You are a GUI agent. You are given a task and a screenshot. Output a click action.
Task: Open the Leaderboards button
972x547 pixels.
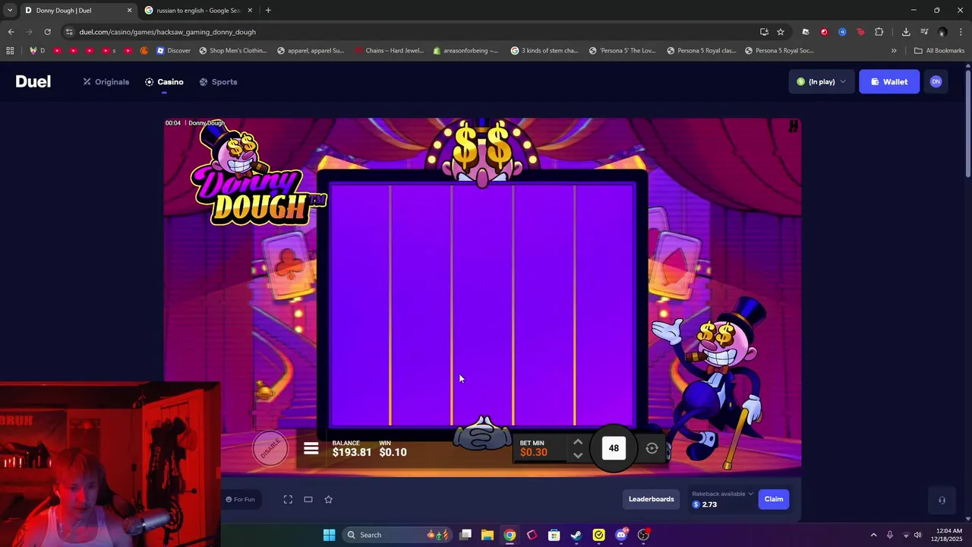click(651, 499)
